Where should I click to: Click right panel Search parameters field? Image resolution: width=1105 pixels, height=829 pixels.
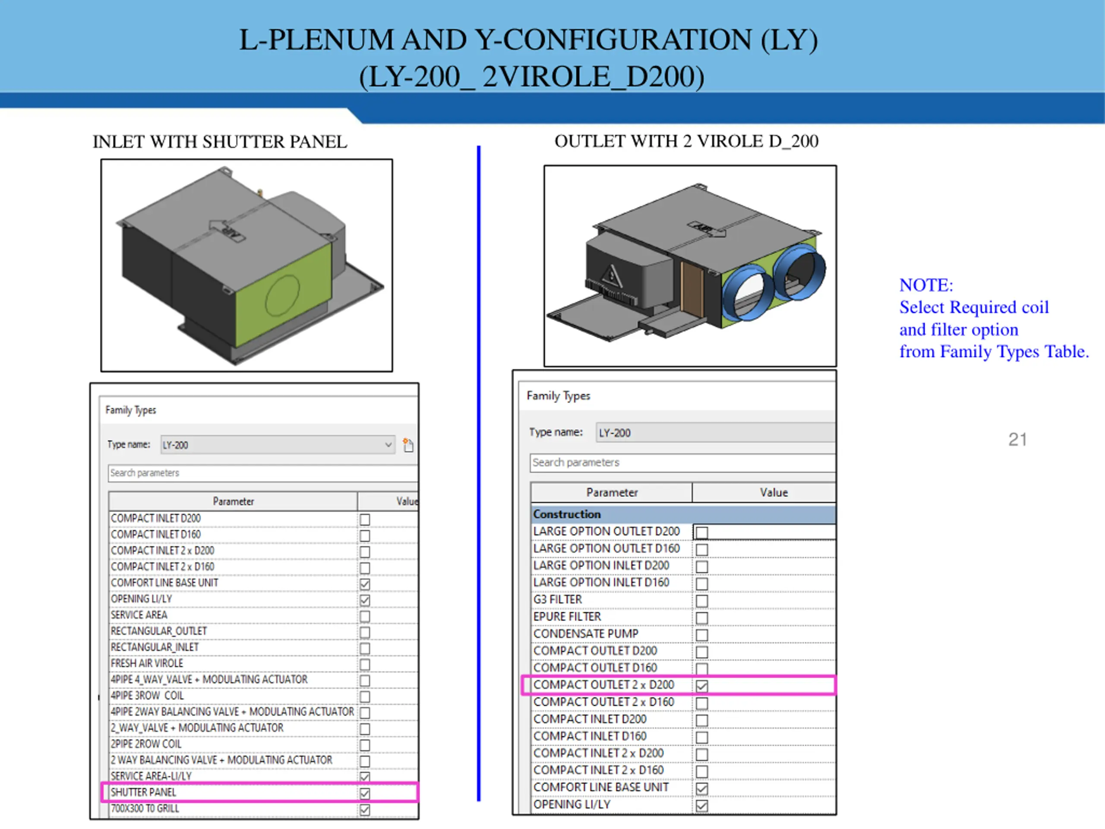[682, 463]
